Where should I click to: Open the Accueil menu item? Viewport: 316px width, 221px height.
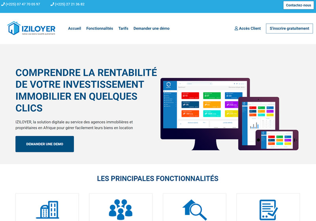pyautogui.click(x=74, y=28)
